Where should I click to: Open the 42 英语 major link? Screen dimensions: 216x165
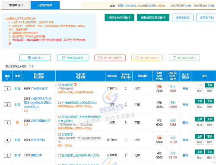[x=79, y=119]
